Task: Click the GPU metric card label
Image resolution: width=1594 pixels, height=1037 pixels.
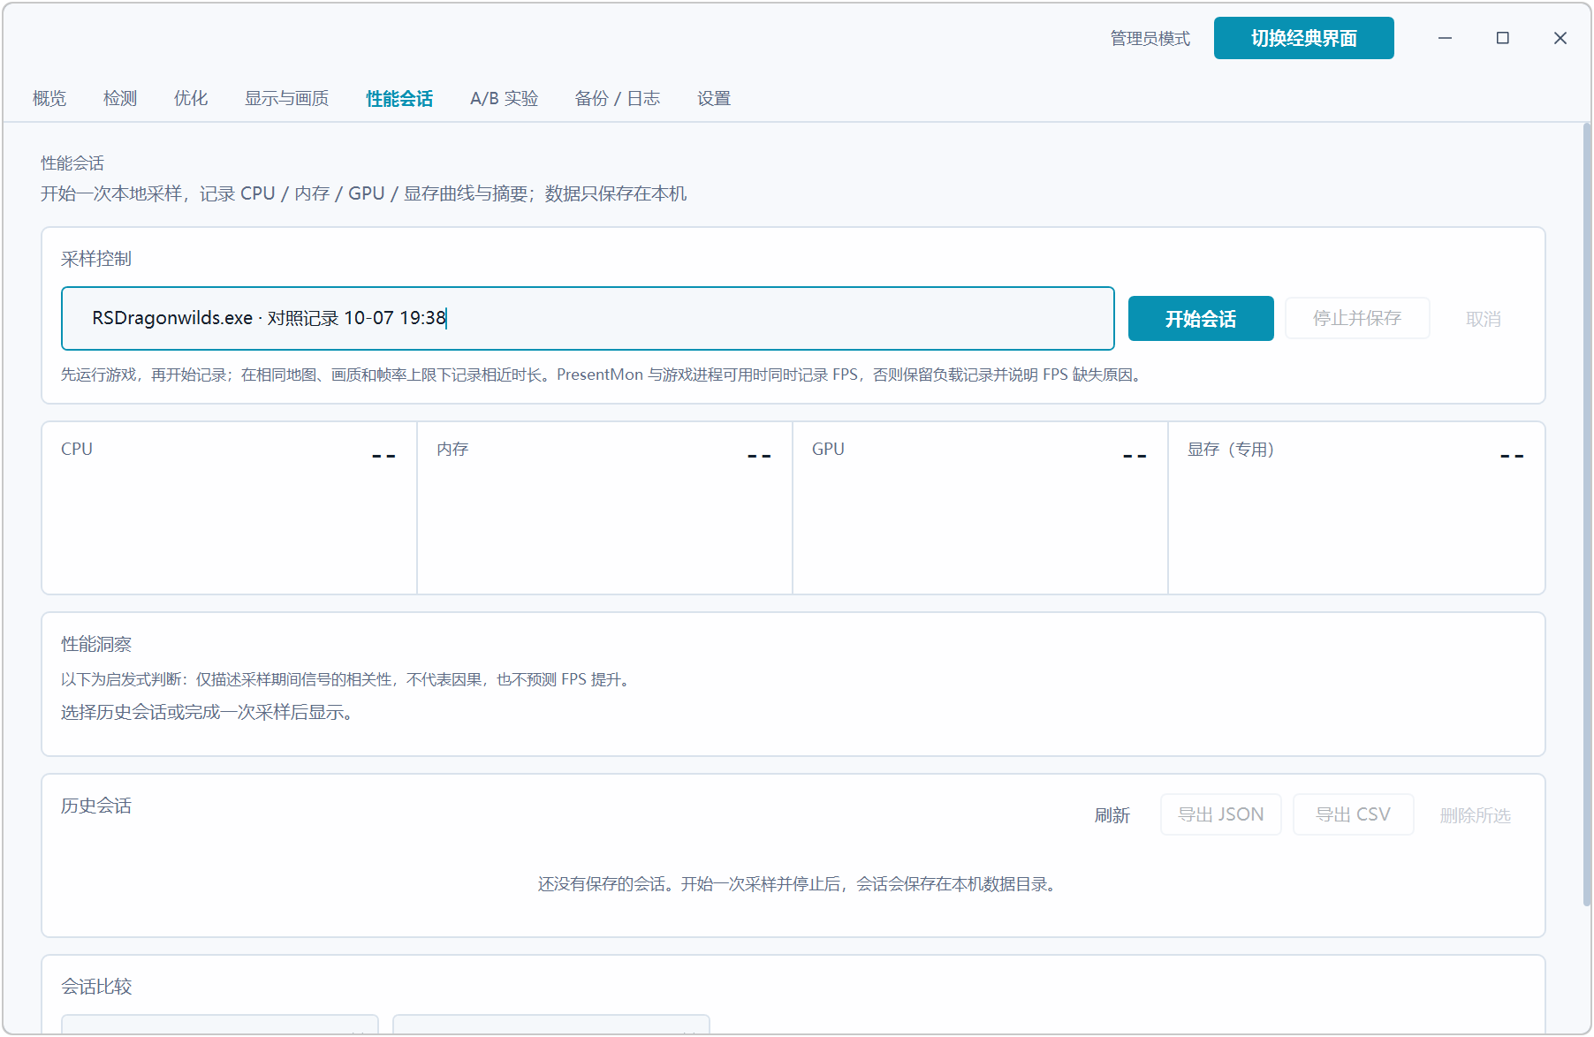Action: [828, 449]
